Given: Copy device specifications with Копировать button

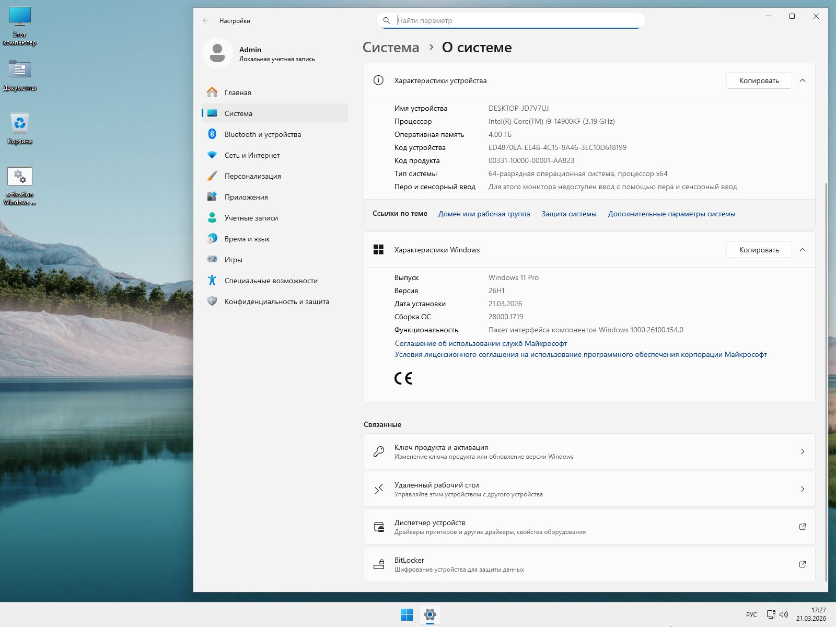Looking at the screenshot, I should click(x=759, y=80).
